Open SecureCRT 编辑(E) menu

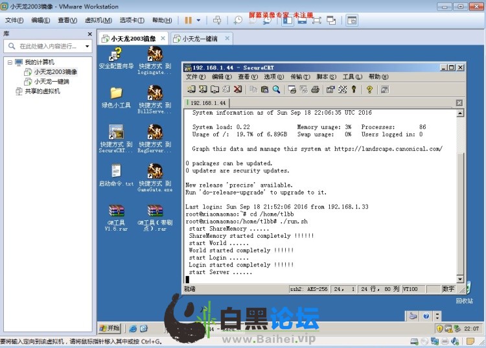222,76
